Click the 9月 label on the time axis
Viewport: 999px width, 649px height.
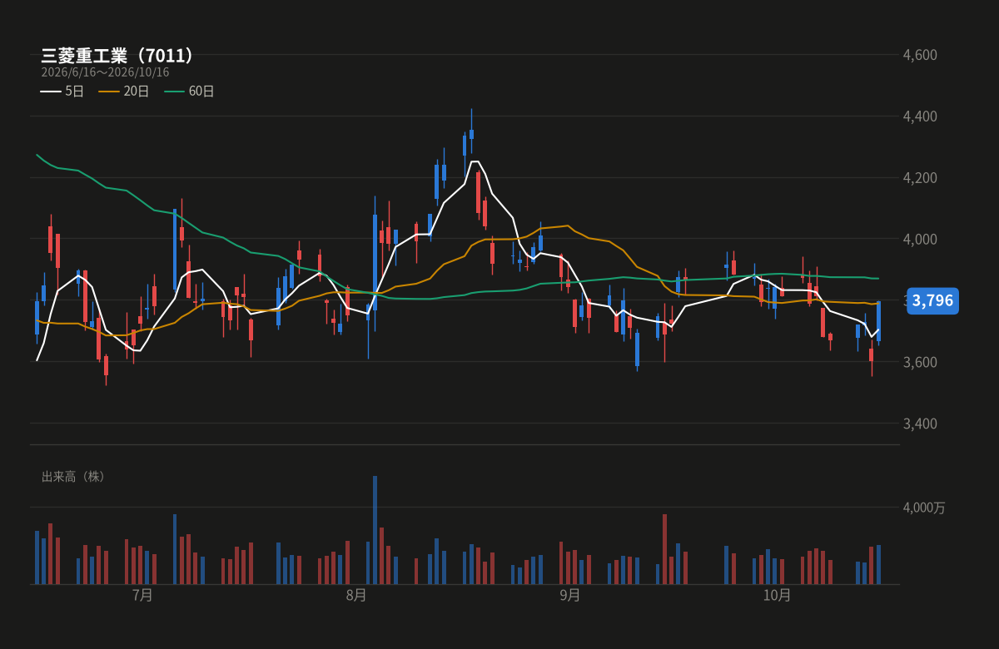pyautogui.click(x=570, y=596)
